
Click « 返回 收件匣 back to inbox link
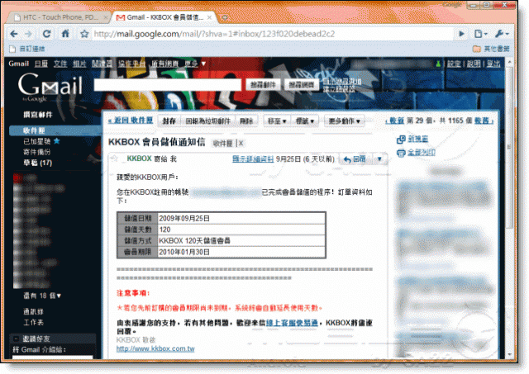[x=131, y=121]
